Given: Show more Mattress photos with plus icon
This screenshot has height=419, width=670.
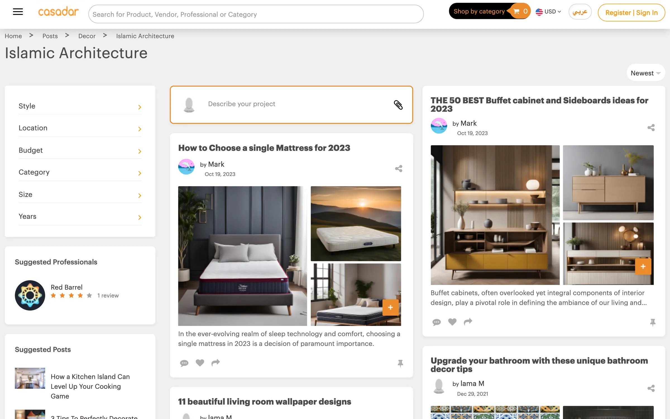Looking at the screenshot, I should coord(391,307).
